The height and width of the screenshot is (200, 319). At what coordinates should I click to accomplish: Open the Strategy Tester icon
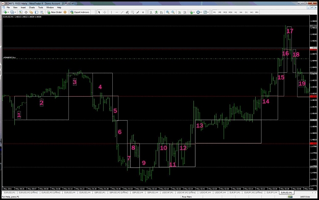pos(42,12)
